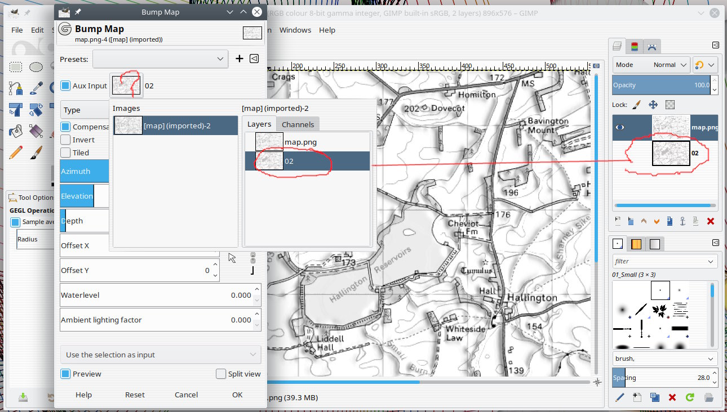Toggle the Aux Input checkbox
The height and width of the screenshot is (412, 727).
(65, 86)
